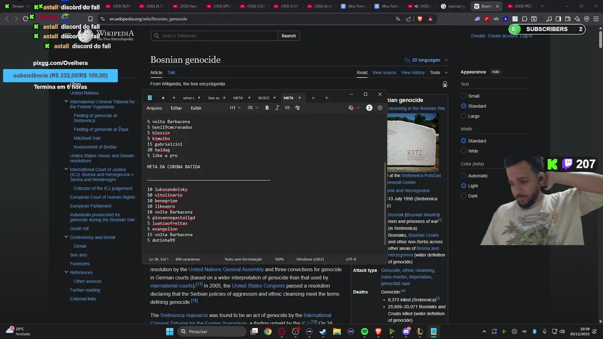
Task: Open Brave Wallet icon
Action: (568, 19)
